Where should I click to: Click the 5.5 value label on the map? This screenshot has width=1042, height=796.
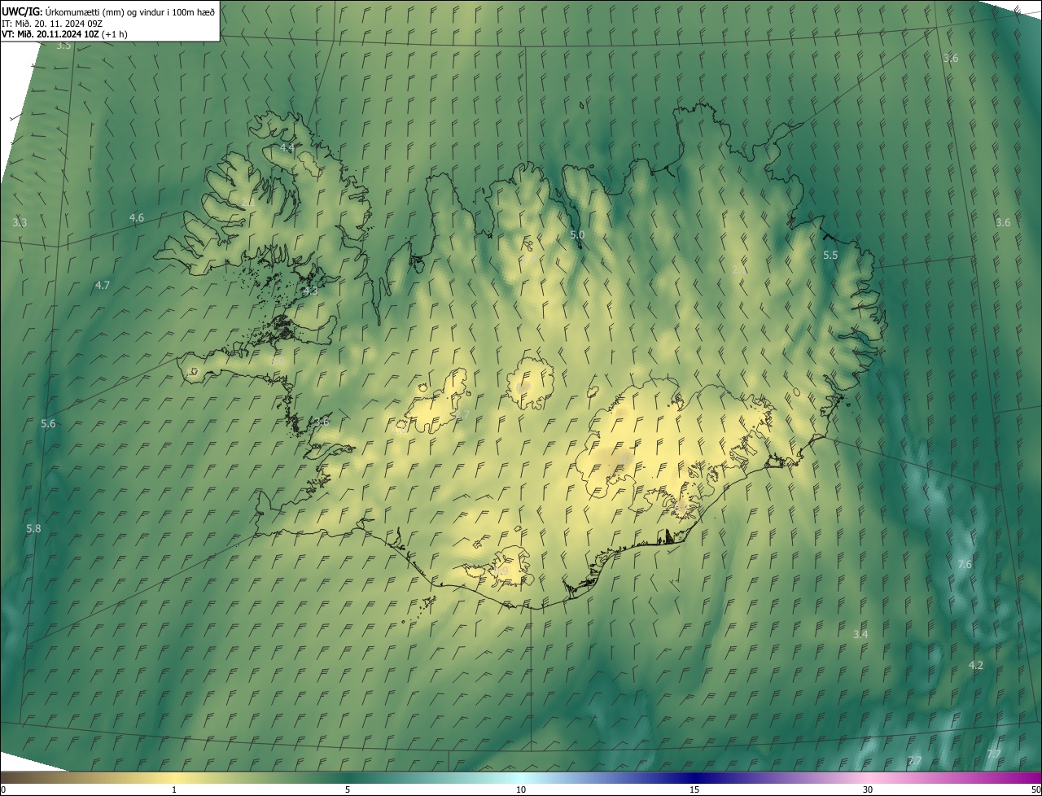click(830, 255)
